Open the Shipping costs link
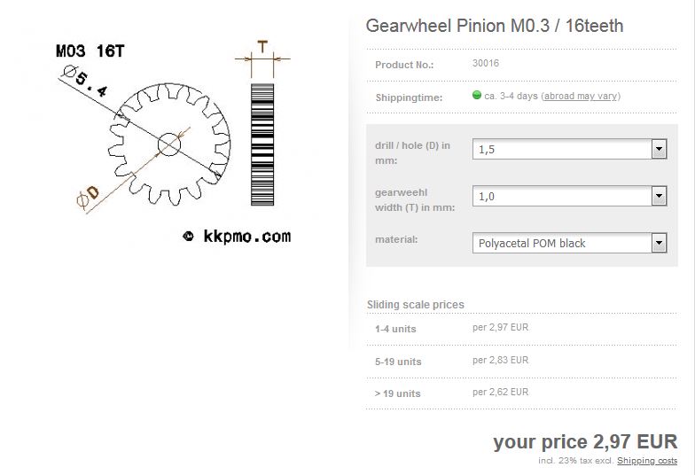This screenshot has height=475, width=695. 647,461
